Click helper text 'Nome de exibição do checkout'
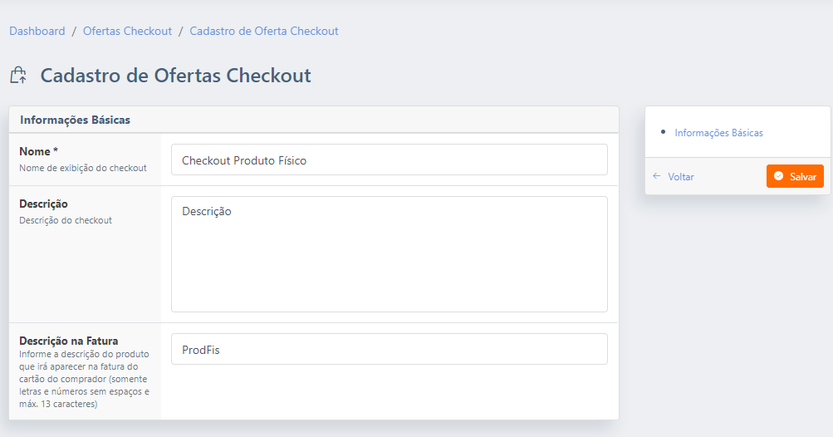The height and width of the screenshot is (437, 833). (82, 168)
